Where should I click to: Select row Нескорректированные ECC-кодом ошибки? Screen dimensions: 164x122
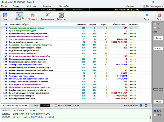(x=70, y=56)
